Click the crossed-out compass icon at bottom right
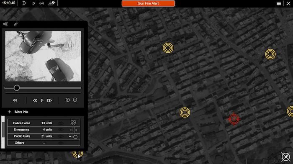The height and width of the screenshot is (164, 293). coord(286,157)
